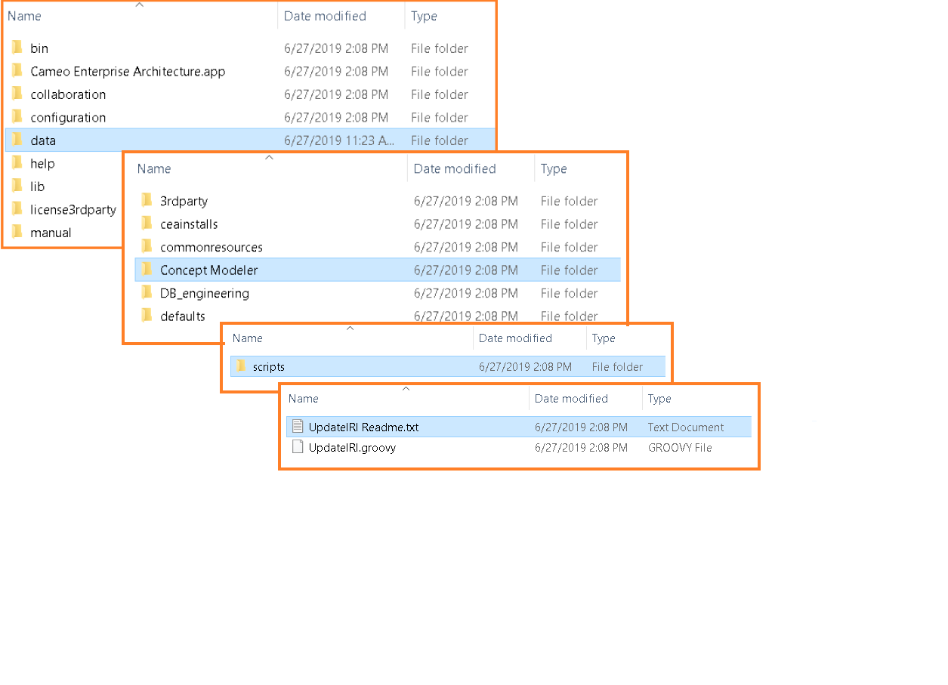Viewport: 948px width, 685px height.
Task: Click the commonresources folder icon
Action: click(147, 247)
